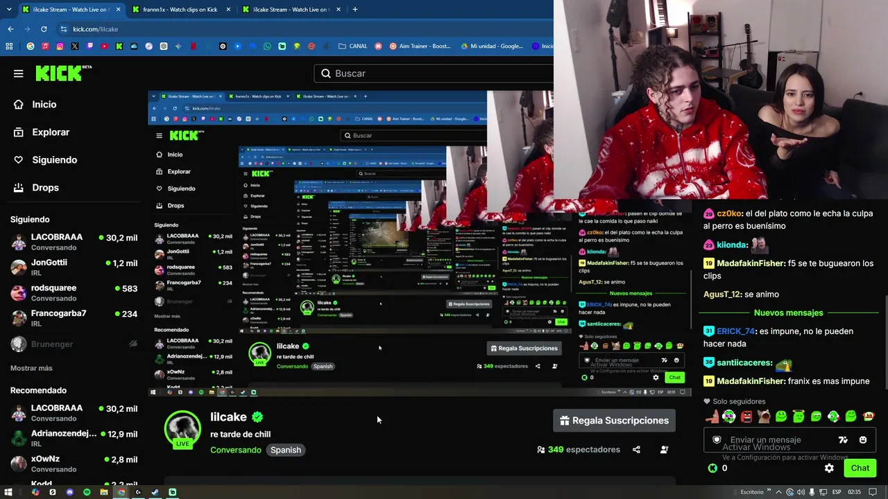Open Spotify from the Windows taskbar

[87, 492]
